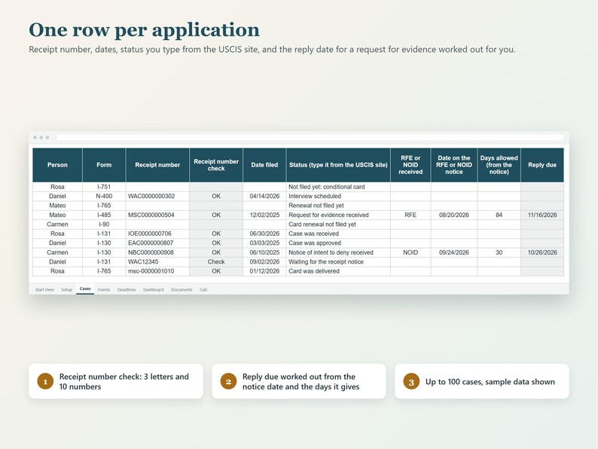Click status Renewal not filed yet
Screen dimensions: 598x449
click(338, 206)
